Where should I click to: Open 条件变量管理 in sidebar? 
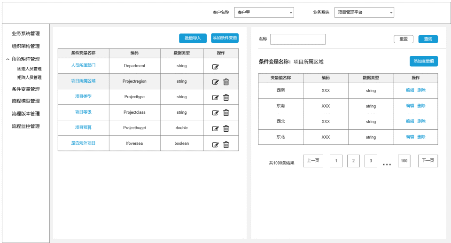[x=25, y=89]
